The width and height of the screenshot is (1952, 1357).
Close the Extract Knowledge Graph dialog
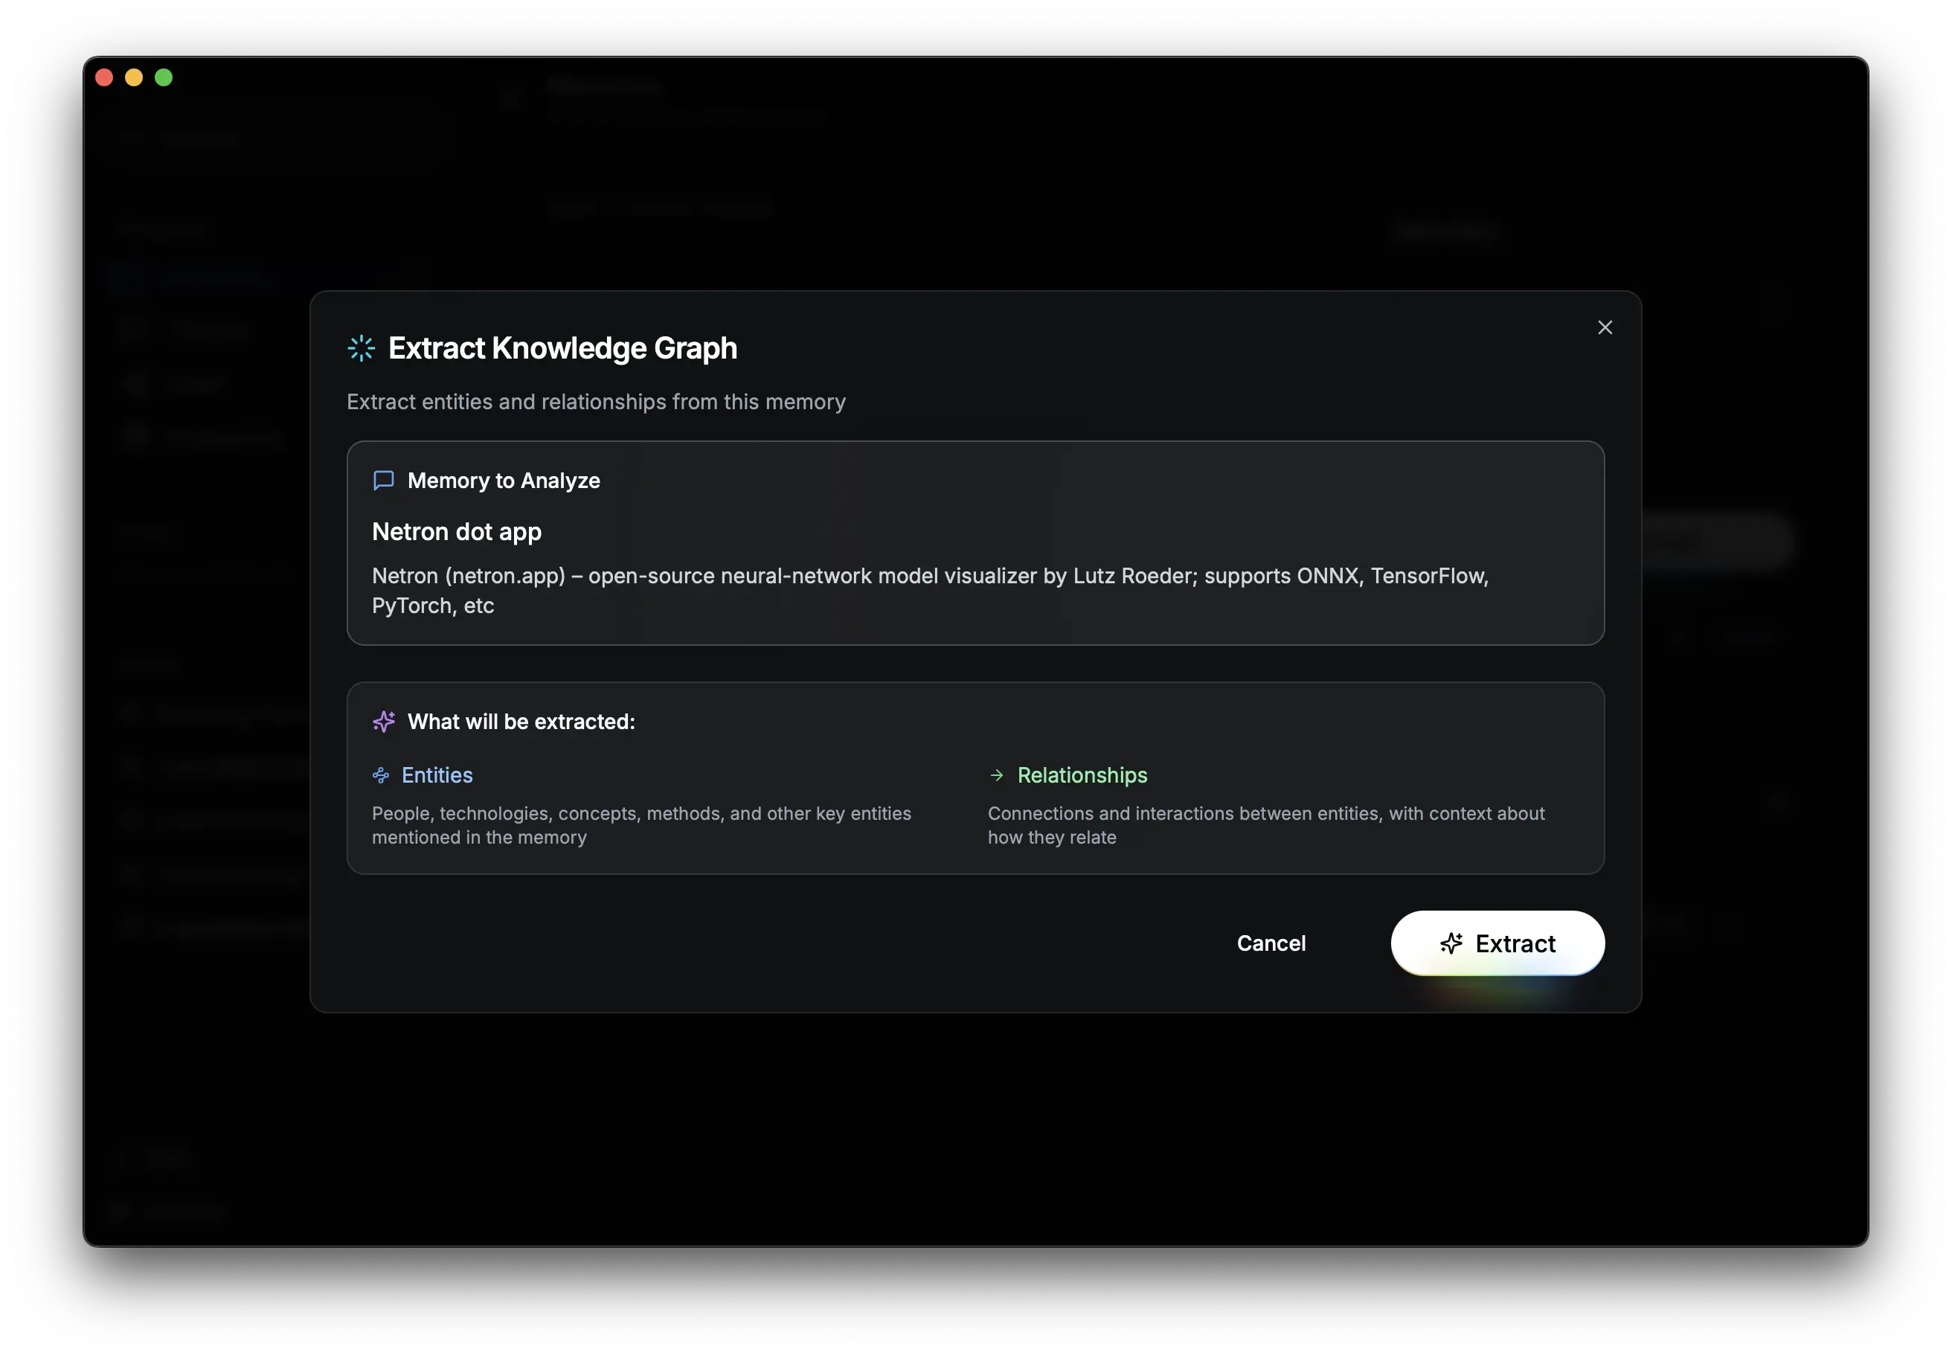coord(1605,327)
